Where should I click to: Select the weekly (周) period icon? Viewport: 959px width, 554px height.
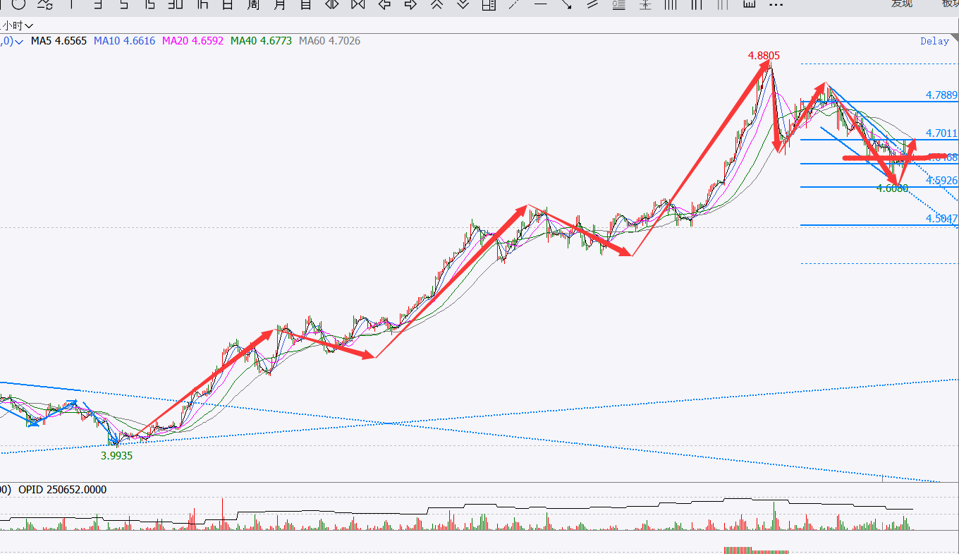253,4
